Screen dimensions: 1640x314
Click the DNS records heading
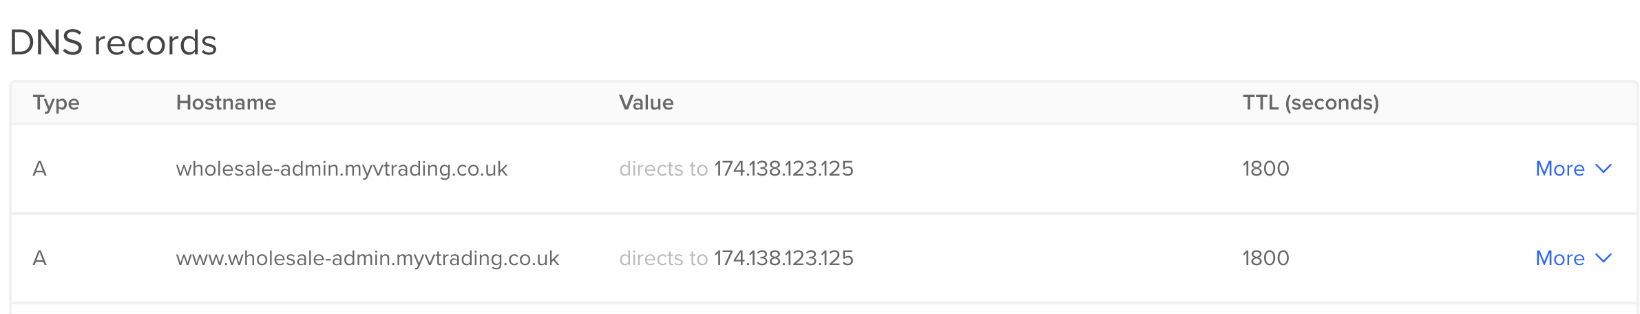(x=114, y=43)
